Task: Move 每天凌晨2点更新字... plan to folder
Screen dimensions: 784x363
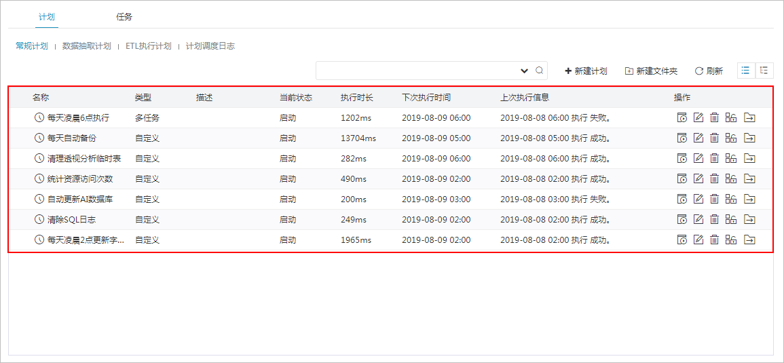Action: 749,240
